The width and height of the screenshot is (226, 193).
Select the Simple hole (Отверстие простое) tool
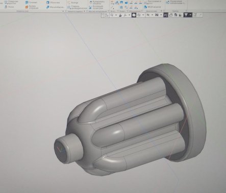tap(11, 2)
